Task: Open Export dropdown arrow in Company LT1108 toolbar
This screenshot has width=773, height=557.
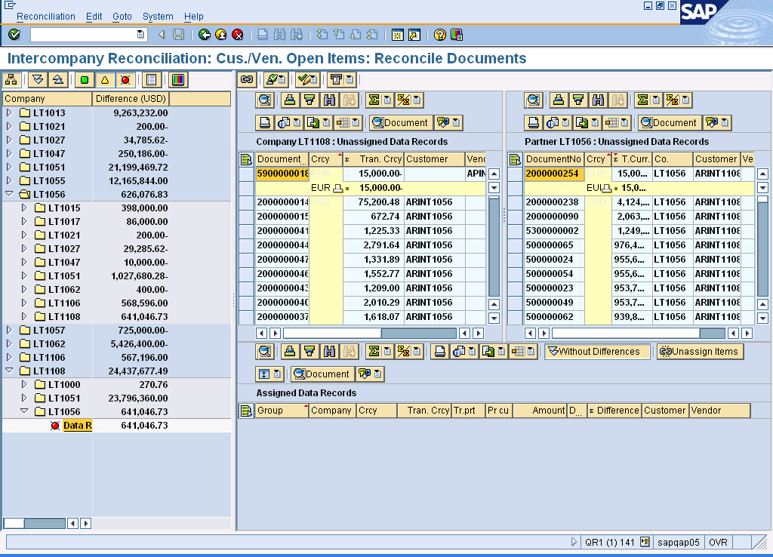Action: point(326,123)
